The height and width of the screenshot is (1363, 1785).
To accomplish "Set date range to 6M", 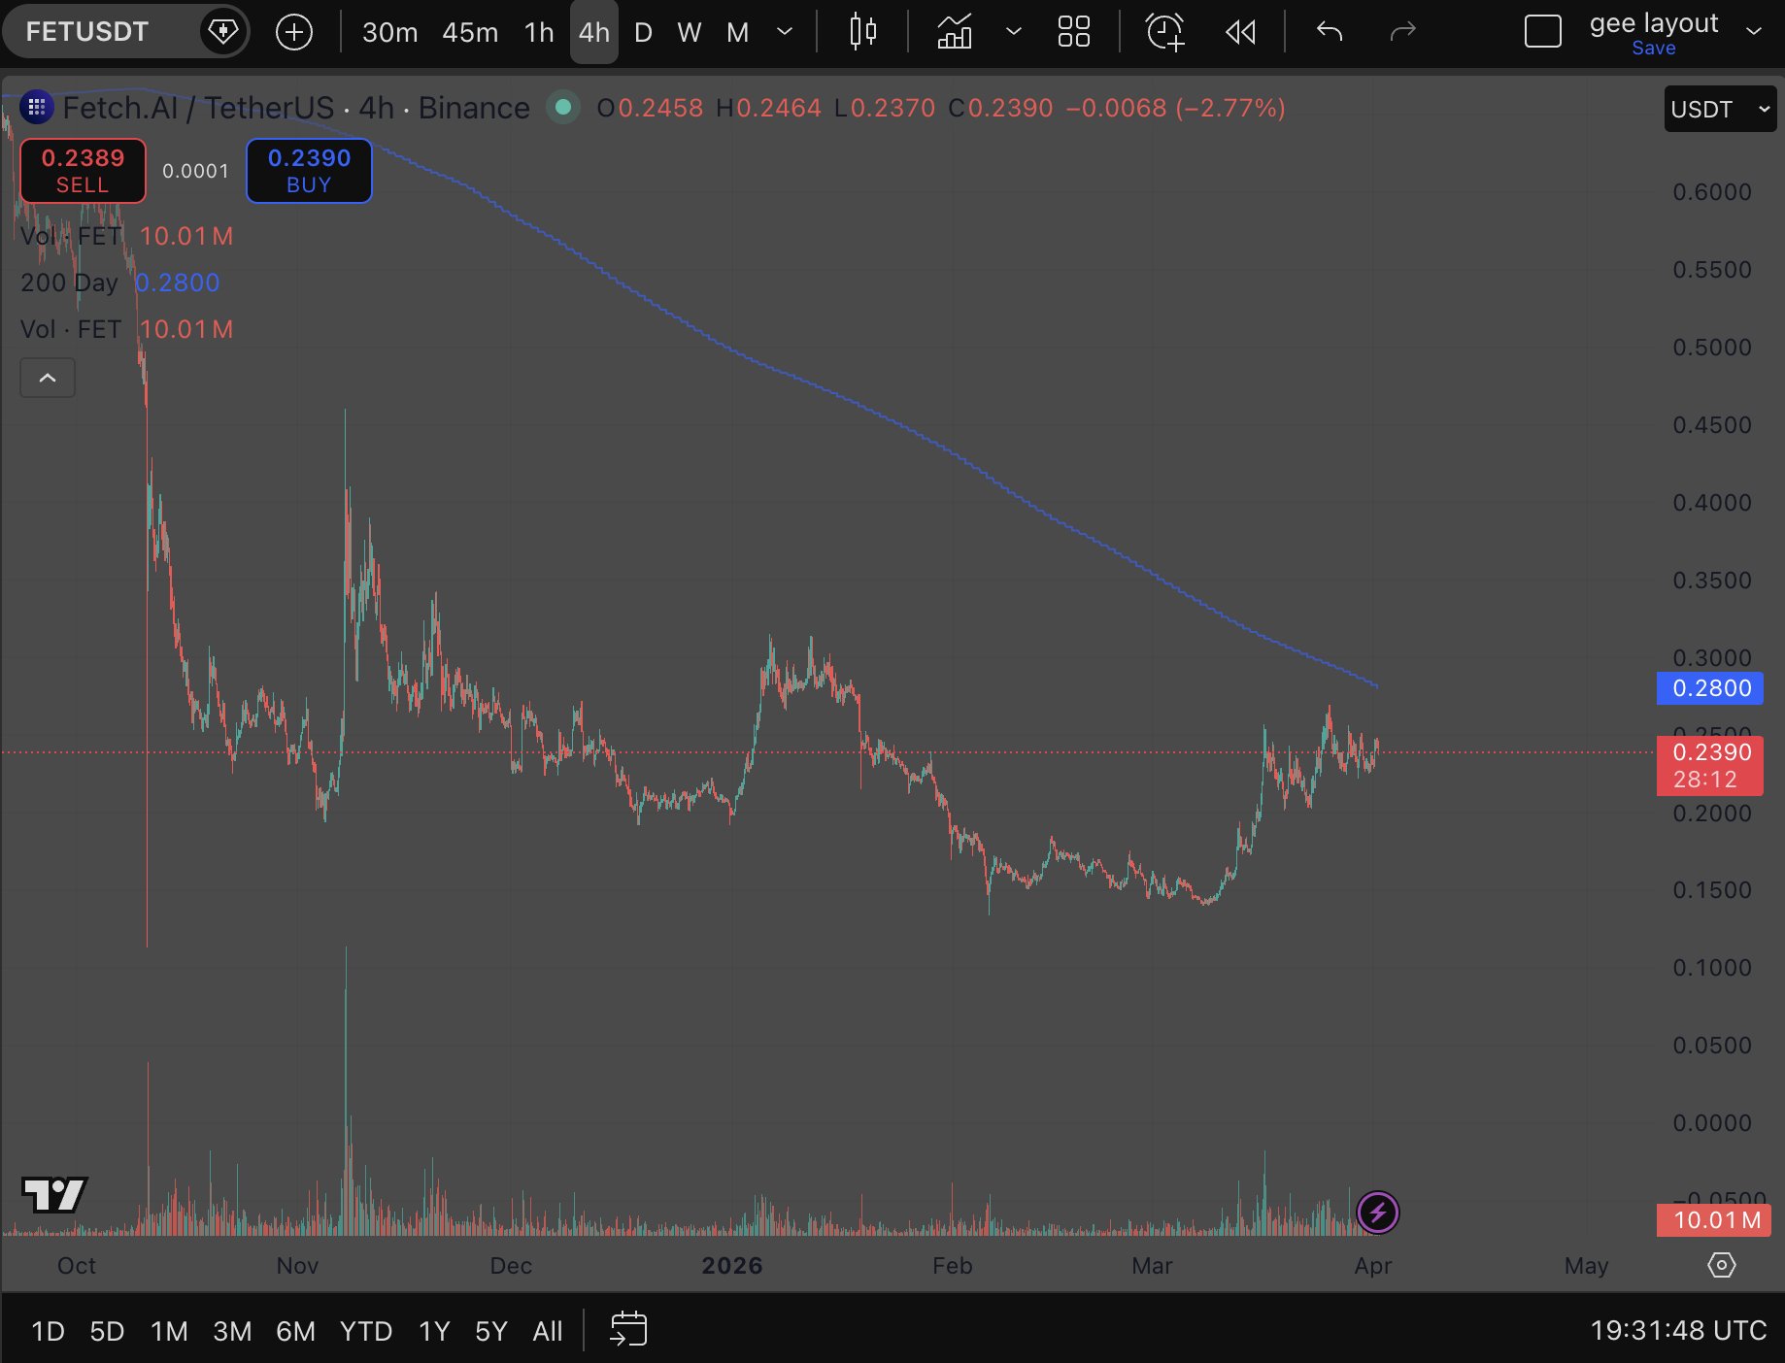I will click(x=295, y=1331).
